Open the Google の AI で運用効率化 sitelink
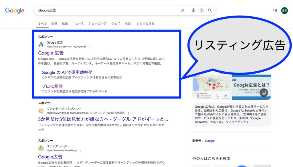Screen dimensions: 293x167 tap(67, 72)
